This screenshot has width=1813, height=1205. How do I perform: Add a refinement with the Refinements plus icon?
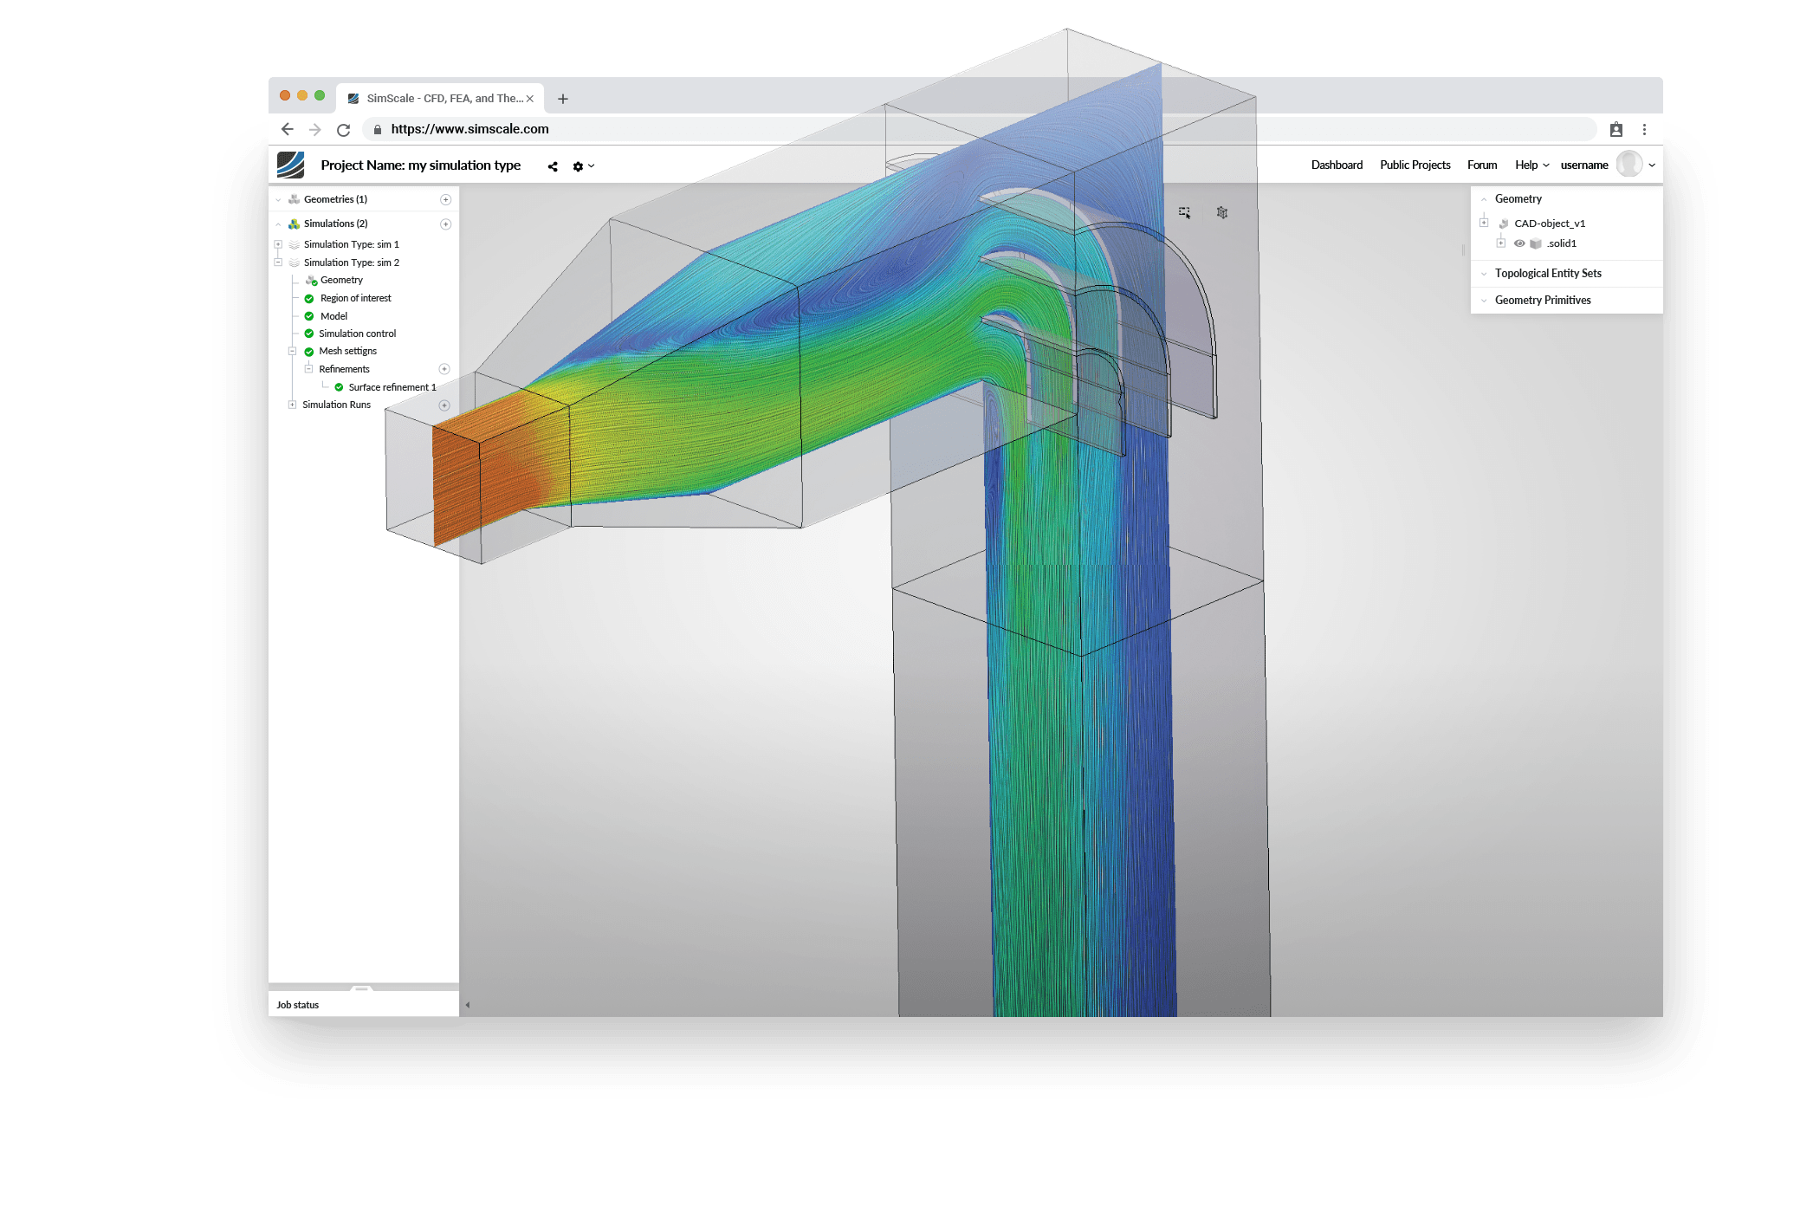[445, 368]
